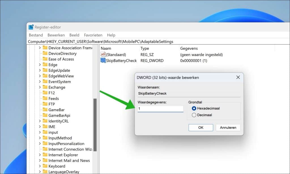Click the Edge folder icon
Image resolution: width=290 pixels, height=174 pixels.
(45, 65)
